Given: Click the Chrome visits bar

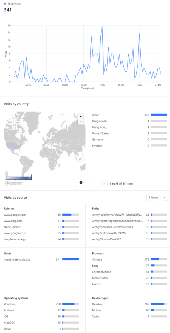Looking at the screenshot, I should click(x=159, y=259).
